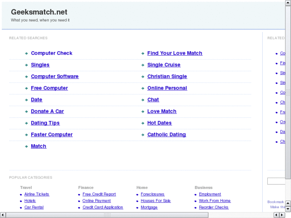Click the green arrow beside Hot Dates
Image resolution: width=291 pixels, height=218 pixels.
[143, 123]
